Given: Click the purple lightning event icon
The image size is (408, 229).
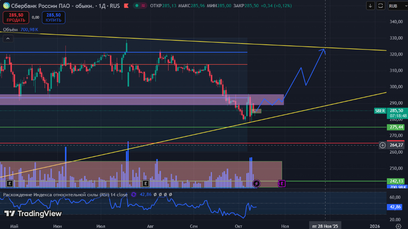Looking at the screenshot, I should click(x=257, y=184).
